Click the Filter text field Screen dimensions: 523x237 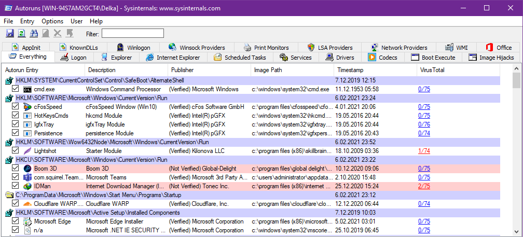point(133,33)
